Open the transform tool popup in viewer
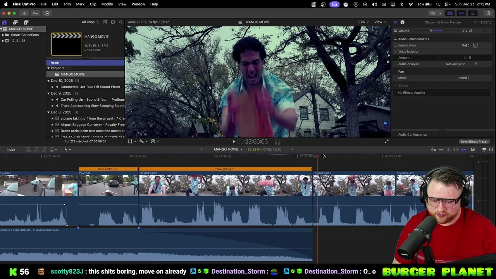Screen dimensions: 496x279 [x=132, y=141]
